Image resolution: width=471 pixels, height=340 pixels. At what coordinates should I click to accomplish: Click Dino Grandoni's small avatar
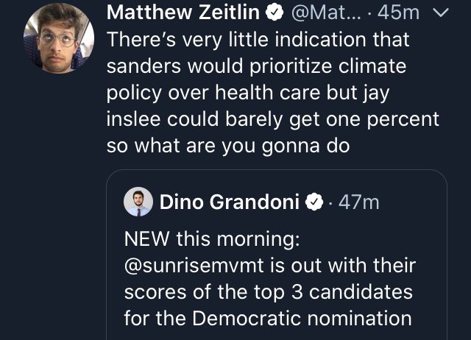pos(138,202)
